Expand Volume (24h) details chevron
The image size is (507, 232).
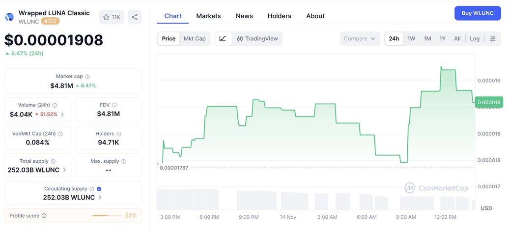[62, 115]
